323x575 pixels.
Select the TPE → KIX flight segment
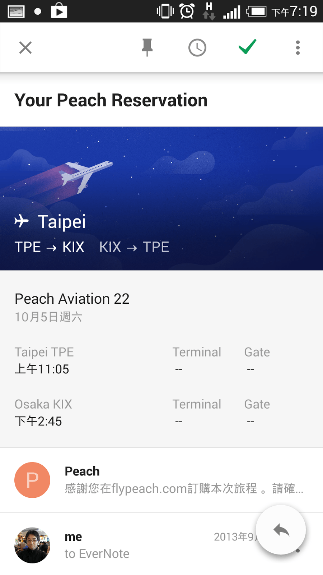[50, 247]
